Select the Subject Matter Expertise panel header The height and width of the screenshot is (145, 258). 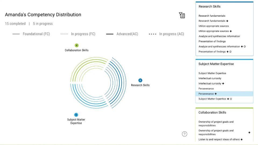(216, 64)
